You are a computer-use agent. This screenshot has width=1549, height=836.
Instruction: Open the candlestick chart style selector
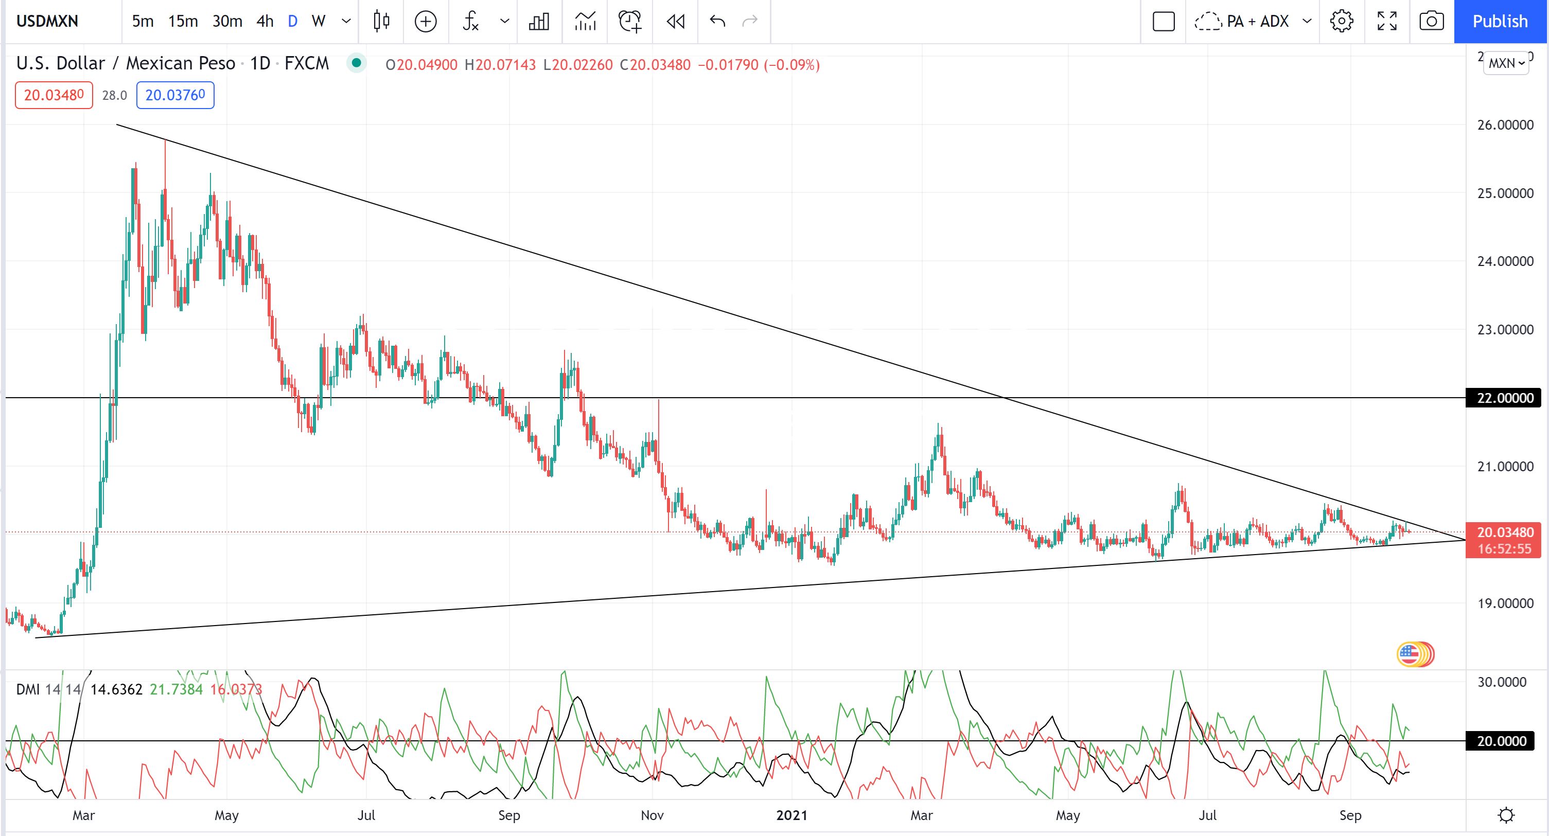[381, 21]
